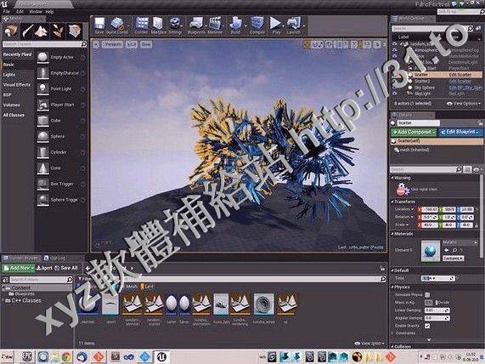
Task: Click the Build toolbar icon
Action: 235,24
